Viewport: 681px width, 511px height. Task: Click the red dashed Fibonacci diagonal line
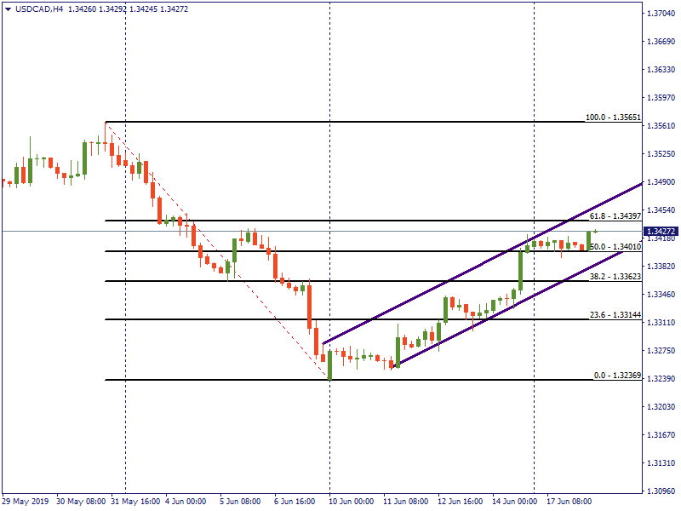coord(213,247)
